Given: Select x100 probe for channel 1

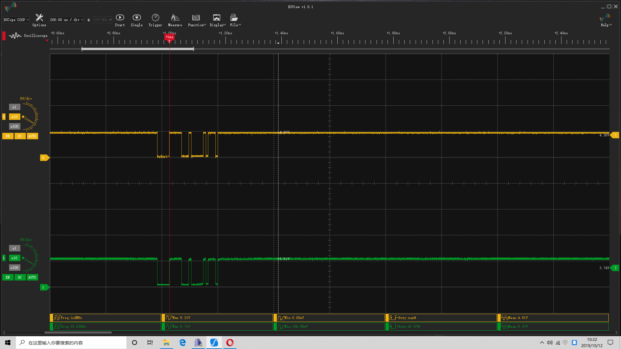Looking at the screenshot, I should 14,268.
